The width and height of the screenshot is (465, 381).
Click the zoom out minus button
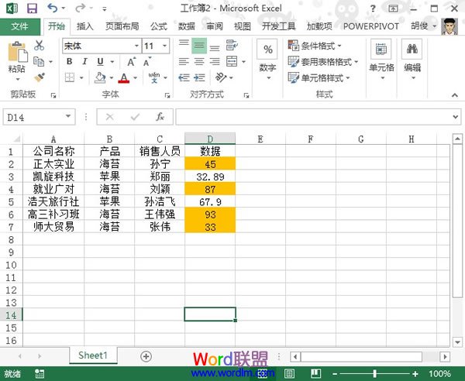tap(335, 374)
